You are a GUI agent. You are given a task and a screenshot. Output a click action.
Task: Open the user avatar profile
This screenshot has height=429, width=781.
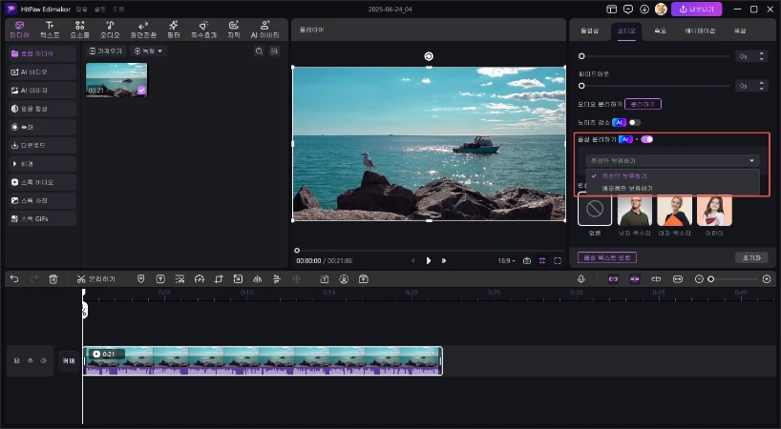(x=661, y=9)
